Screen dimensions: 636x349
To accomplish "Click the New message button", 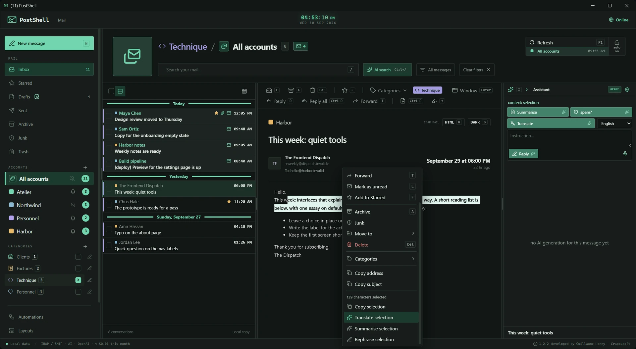I will [x=49, y=43].
